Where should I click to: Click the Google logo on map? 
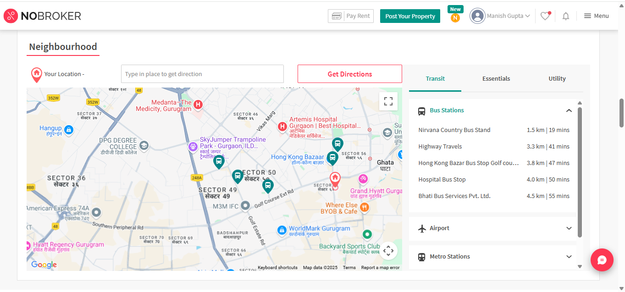(x=44, y=264)
